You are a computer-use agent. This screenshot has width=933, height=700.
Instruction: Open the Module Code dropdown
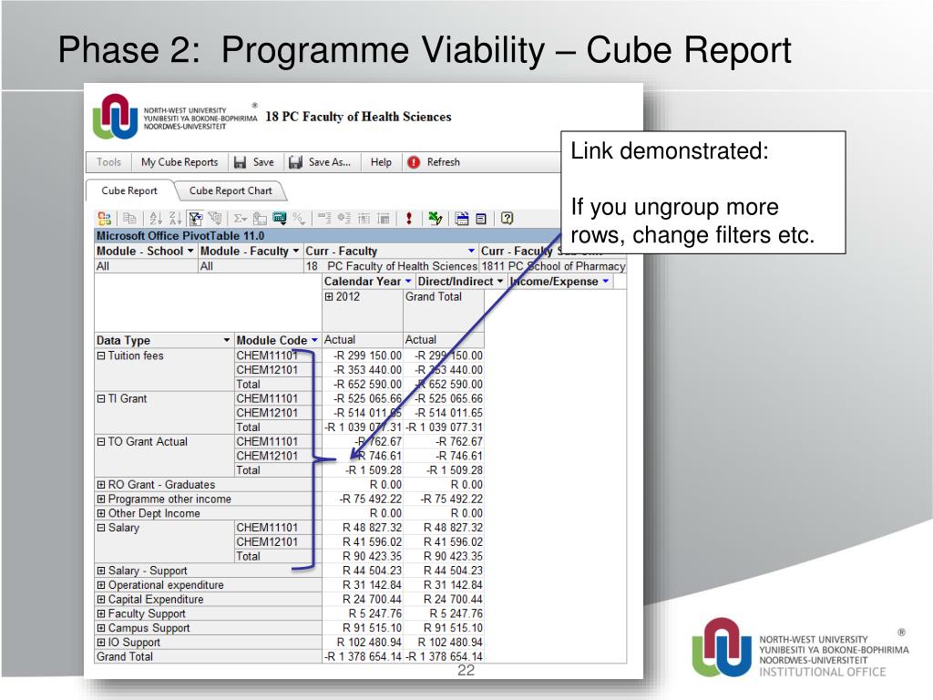(x=315, y=338)
